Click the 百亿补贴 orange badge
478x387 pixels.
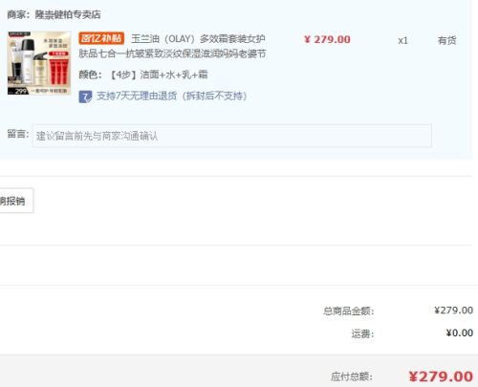click(x=101, y=38)
